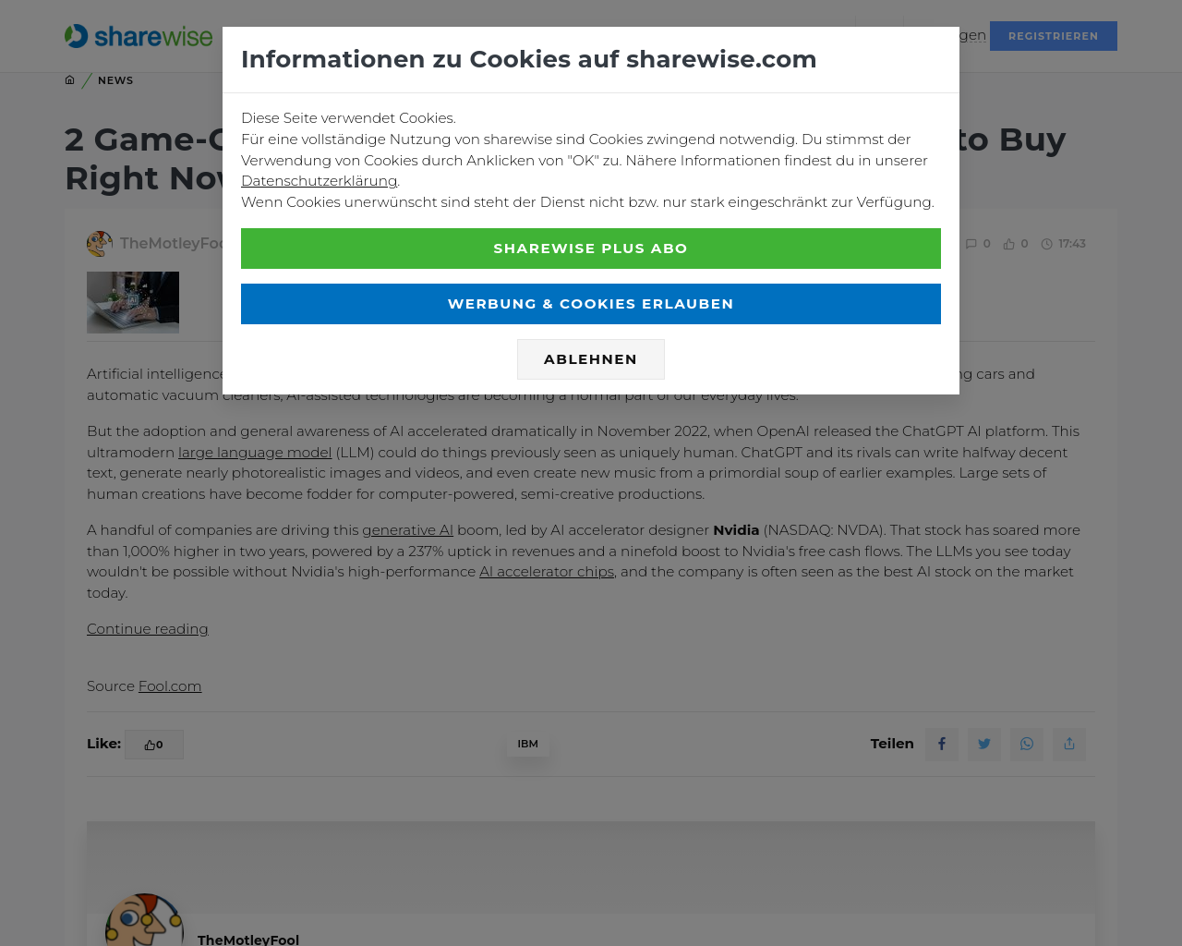Open the Fool.com source link
This screenshot has height=946, width=1182.
click(170, 686)
